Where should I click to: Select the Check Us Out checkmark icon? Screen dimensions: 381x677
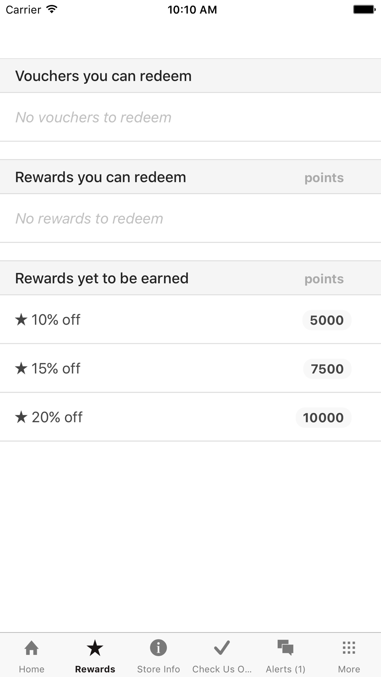pyautogui.click(x=222, y=648)
